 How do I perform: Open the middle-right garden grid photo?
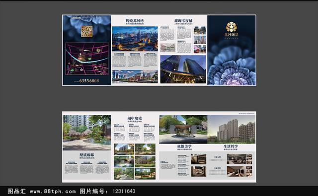coord(145,161)
